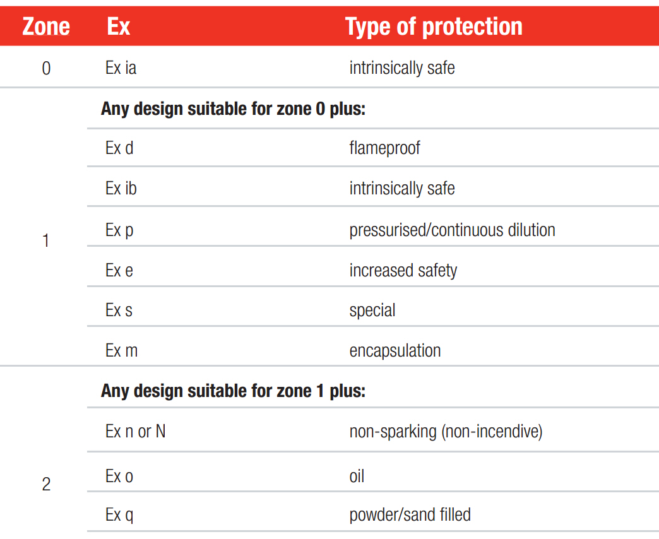This screenshot has height=539, width=659.
Task: Click the "Ex s" entry
Action: tap(119, 311)
